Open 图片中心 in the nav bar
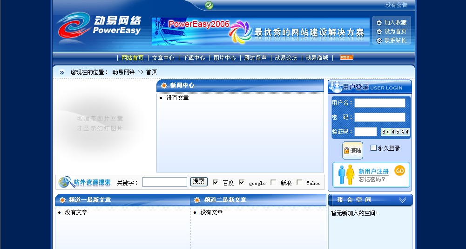Viewport: 466px width, 249px height. pyautogui.click(x=225, y=58)
